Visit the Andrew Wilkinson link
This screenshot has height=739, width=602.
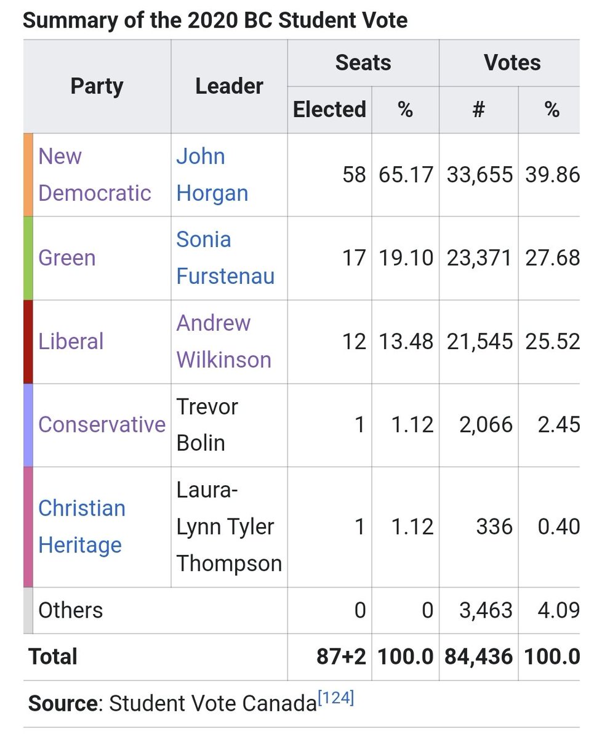(223, 341)
